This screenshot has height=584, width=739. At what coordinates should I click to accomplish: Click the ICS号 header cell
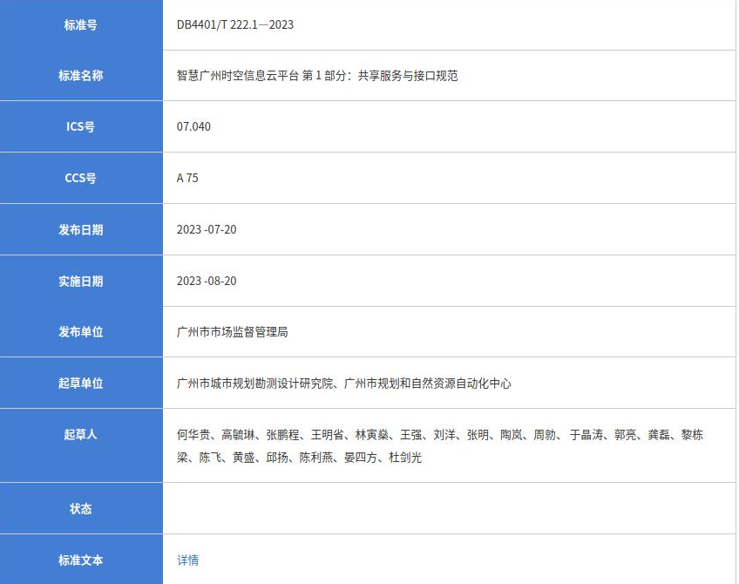click(81, 126)
